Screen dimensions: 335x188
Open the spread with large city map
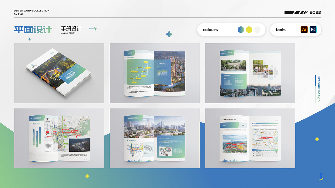tap(59, 138)
